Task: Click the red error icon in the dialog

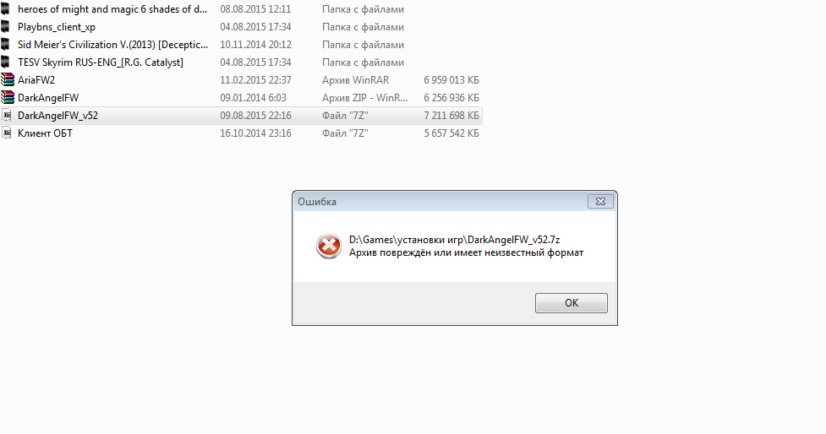Action: point(329,247)
